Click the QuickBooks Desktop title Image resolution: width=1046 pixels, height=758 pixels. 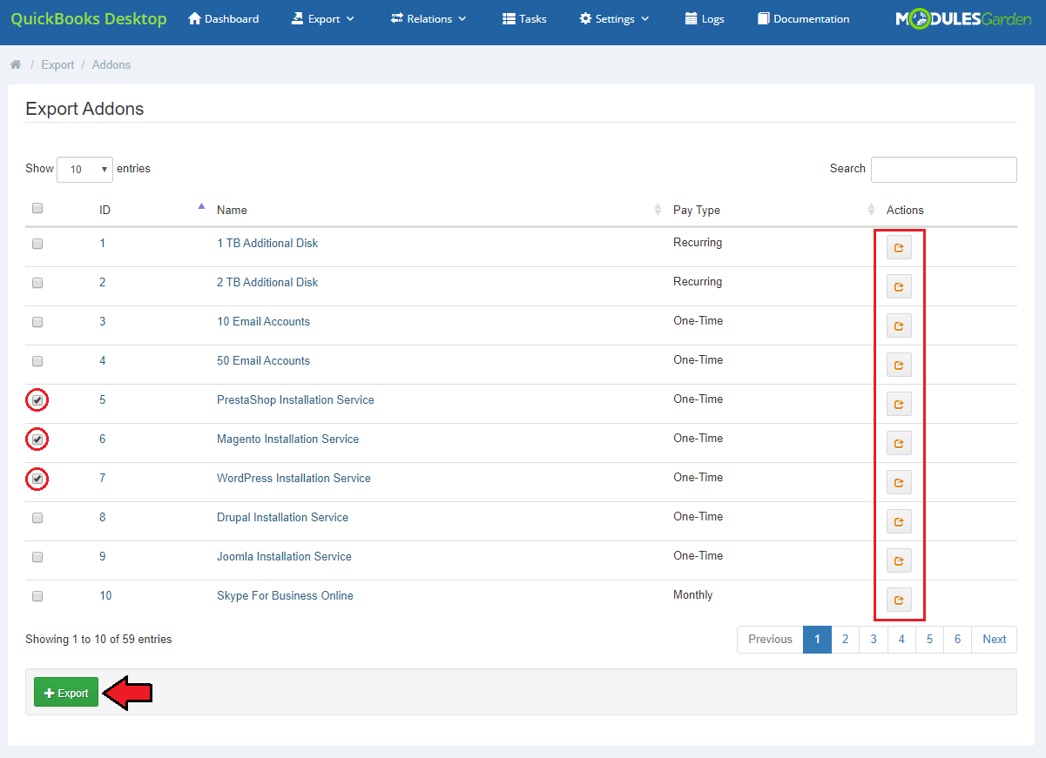pos(89,18)
